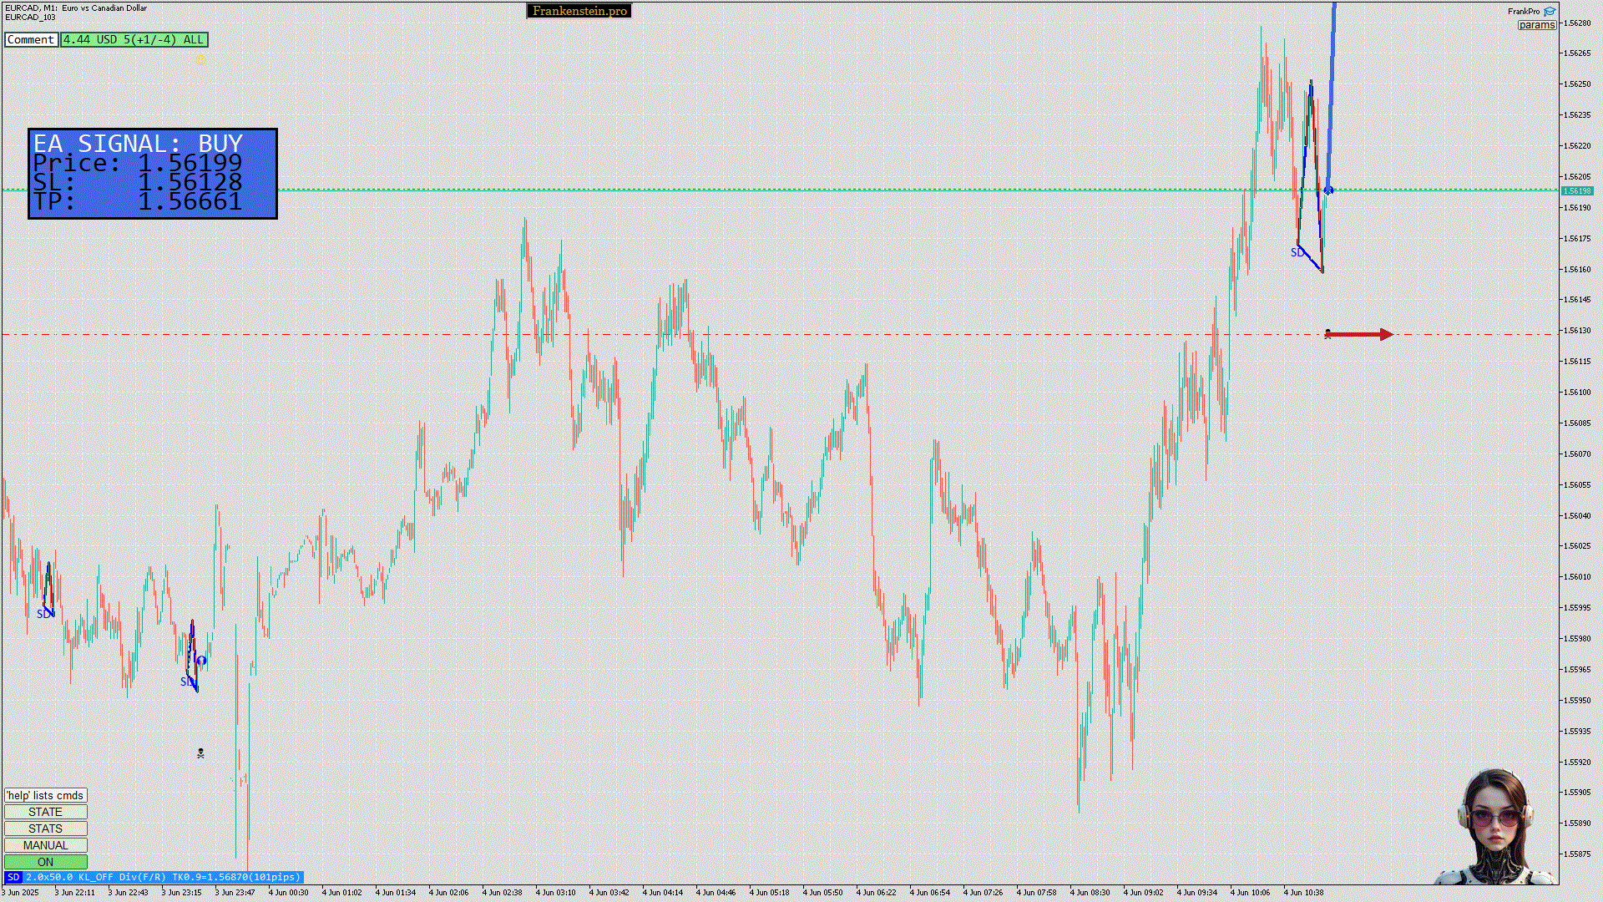1603x902 pixels.
Task: Click the 'help' lists cmds input box
Action: (x=45, y=795)
